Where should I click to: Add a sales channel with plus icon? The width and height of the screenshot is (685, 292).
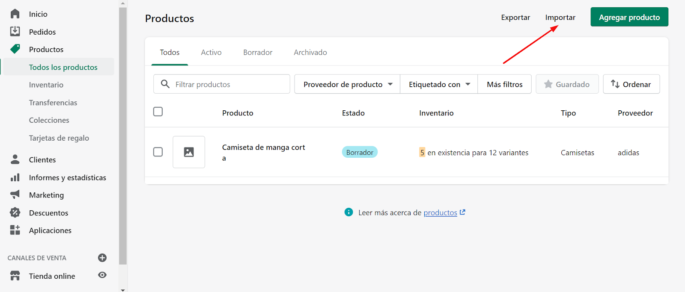point(102,257)
